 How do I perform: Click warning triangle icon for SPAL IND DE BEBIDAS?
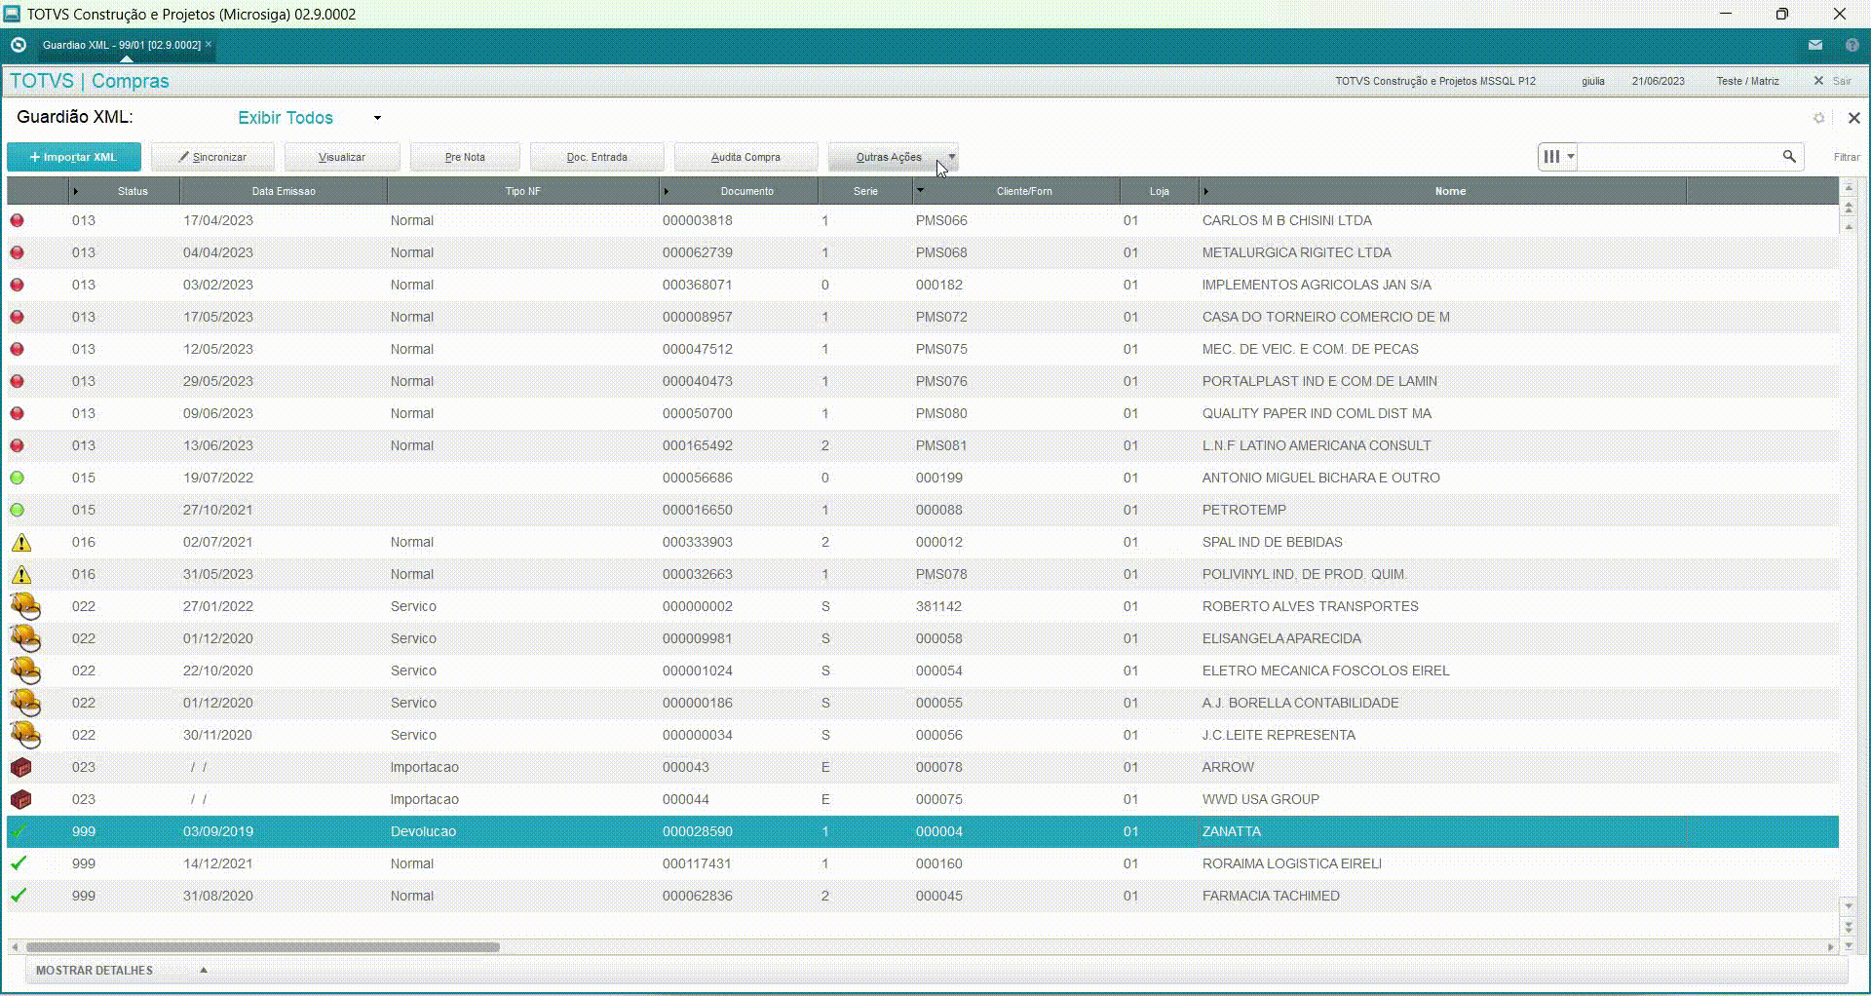tap(20, 542)
